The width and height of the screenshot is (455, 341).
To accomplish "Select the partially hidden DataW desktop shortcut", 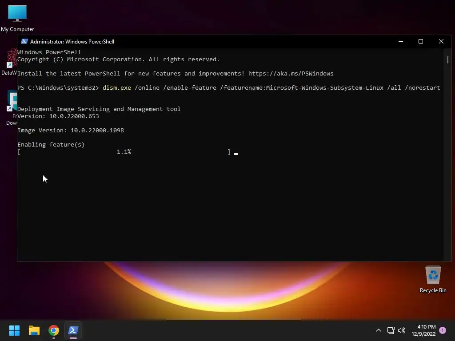I will point(9,62).
